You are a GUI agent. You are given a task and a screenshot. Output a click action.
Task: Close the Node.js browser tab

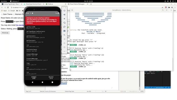(66, 4)
